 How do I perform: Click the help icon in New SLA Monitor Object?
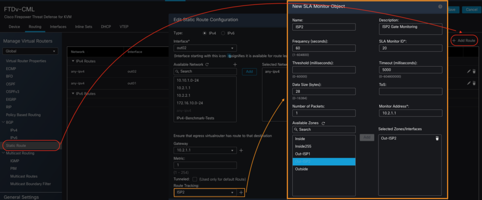[x=440, y=7]
